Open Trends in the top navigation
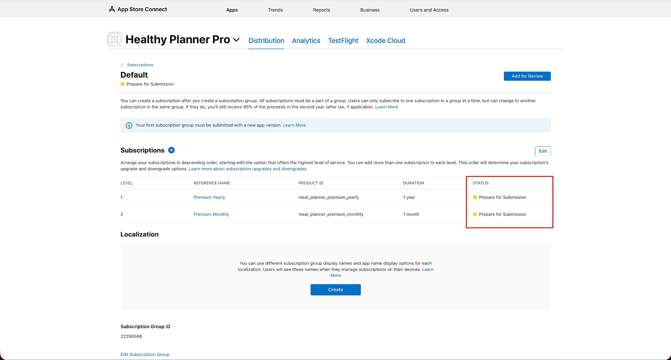Viewport: 671px width, 360px height. point(275,10)
